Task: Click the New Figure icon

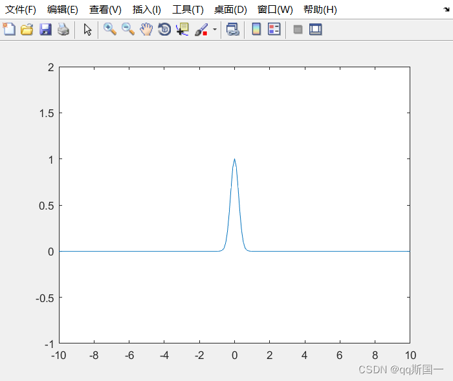Action: (9, 29)
